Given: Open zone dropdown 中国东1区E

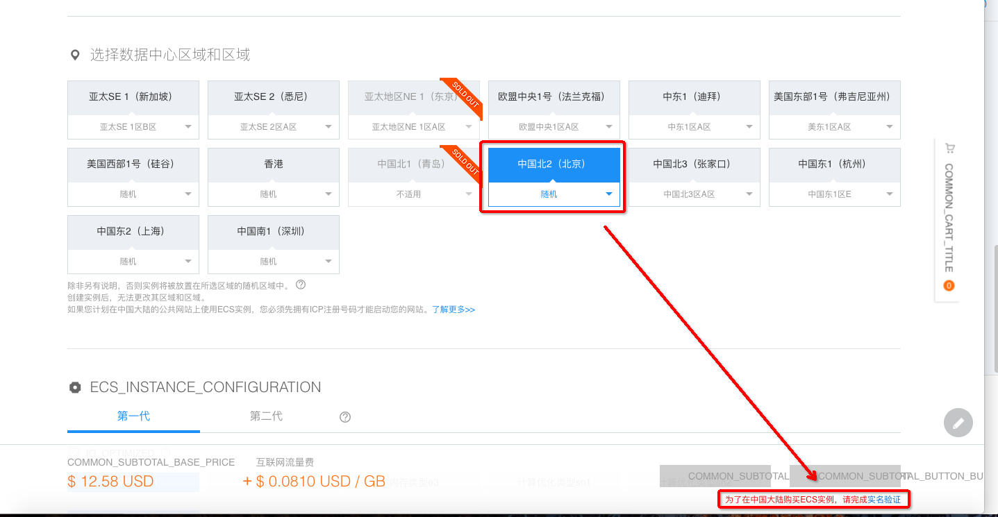Looking at the screenshot, I should (x=835, y=194).
